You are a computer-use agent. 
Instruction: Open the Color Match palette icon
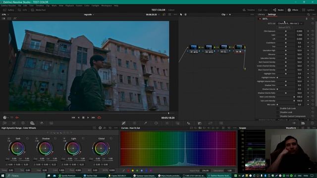click(14, 123)
